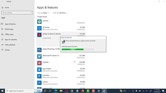The image size is (166, 93).
Task: Click the taskbar clock showing 11:14 PM
Action: coord(157,91)
